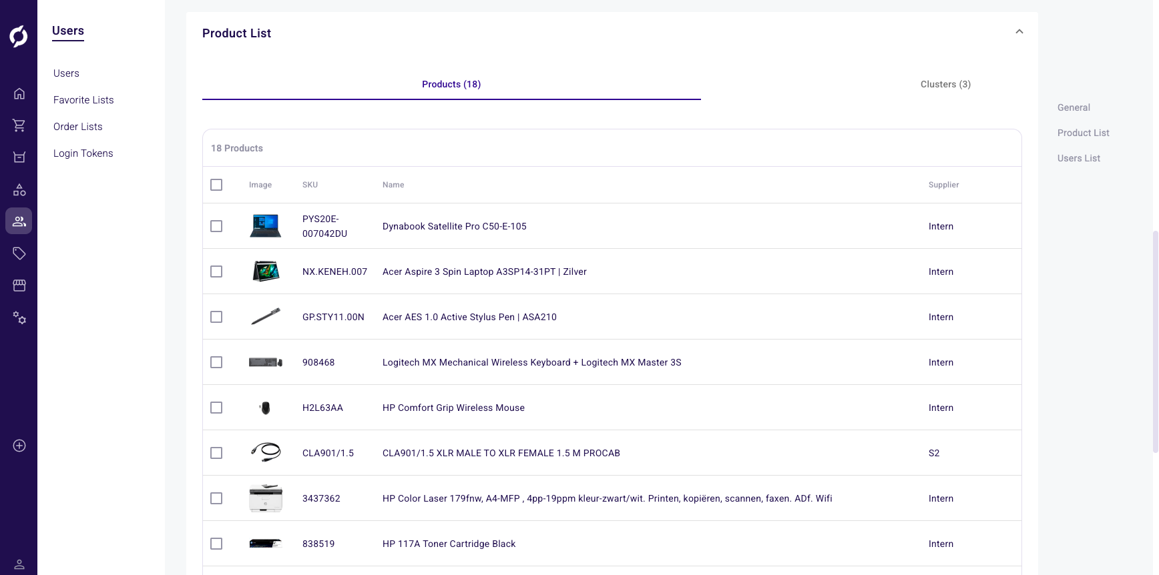Viewport: 1159px width, 575px height.
Task: Click SKU 908468
Action: [318, 362]
